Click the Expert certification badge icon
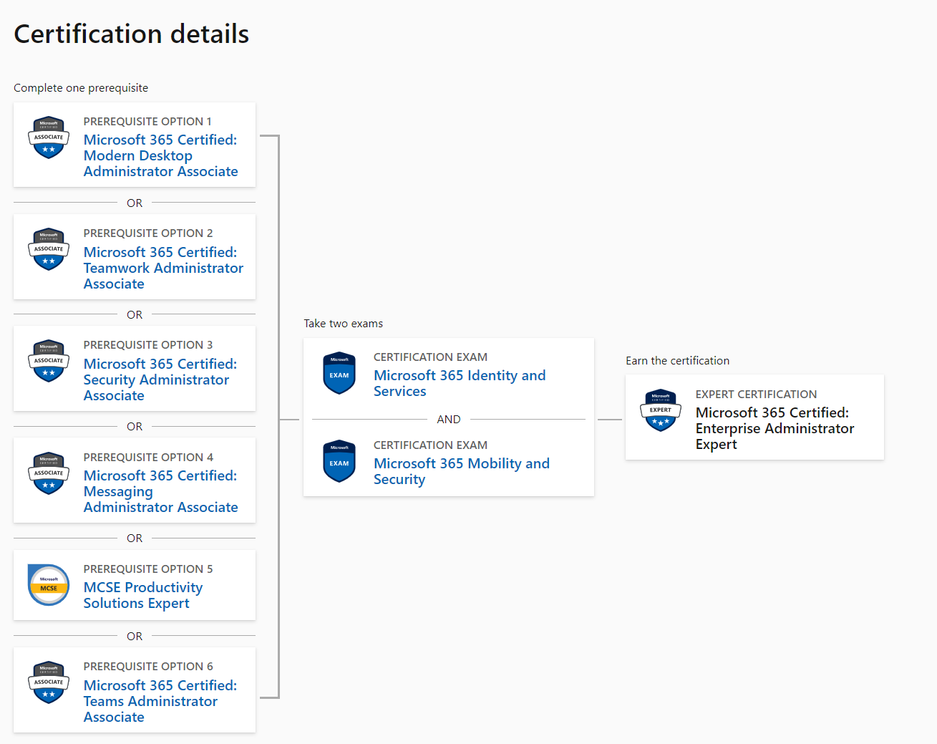 pyautogui.click(x=661, y=410)
